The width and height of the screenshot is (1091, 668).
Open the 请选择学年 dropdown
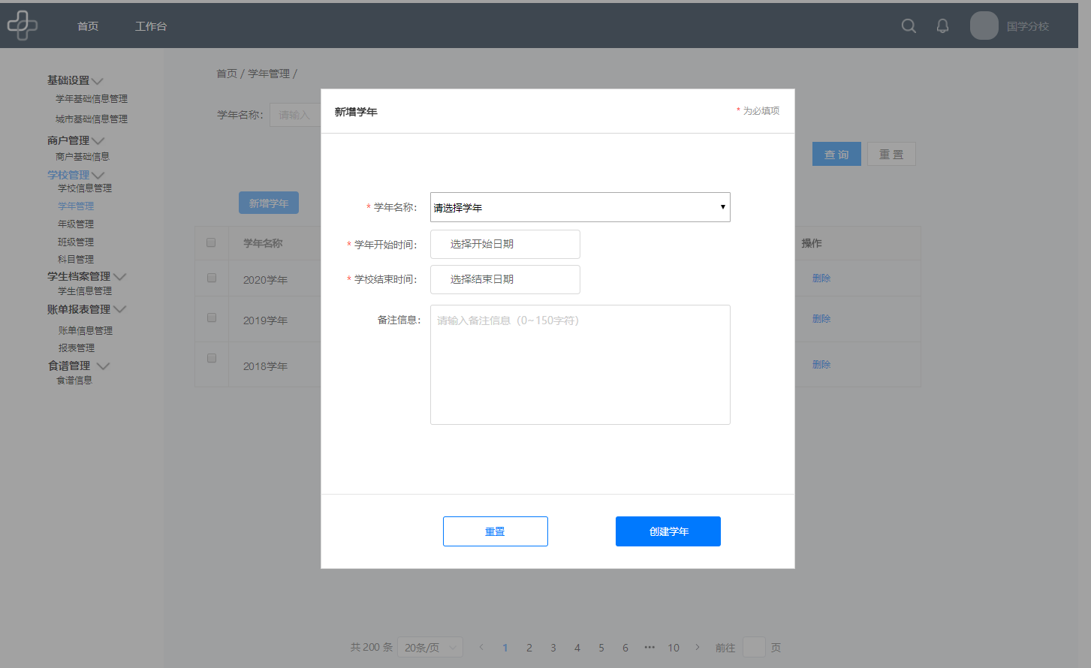pyautogui.click(x=580, y=207)
